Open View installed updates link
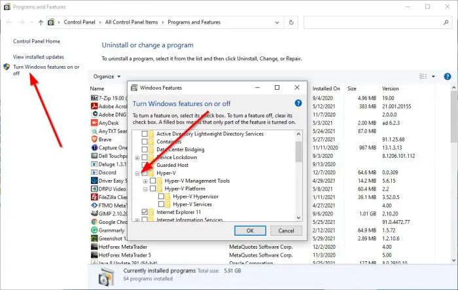 coord(38,57)
